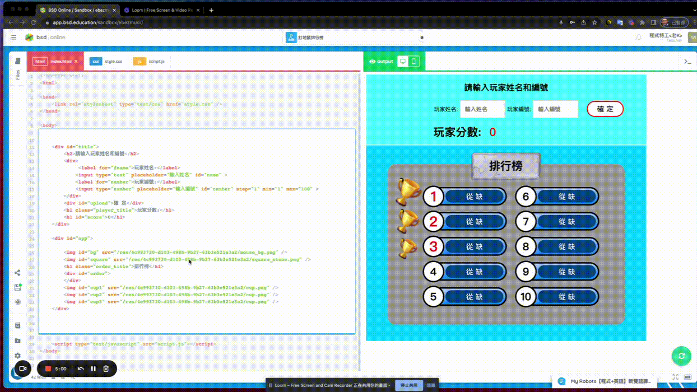The width and height of the screenshot is (697, 392).
Task: Click the green refresh output button
Action: pyautogui.click(x=681, y=356)
